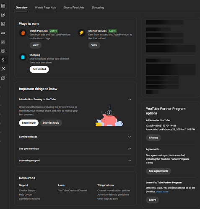Open Customization magic wand sidebar icon
This screenshot has width=200, height=209.
[x=3, y=69]
